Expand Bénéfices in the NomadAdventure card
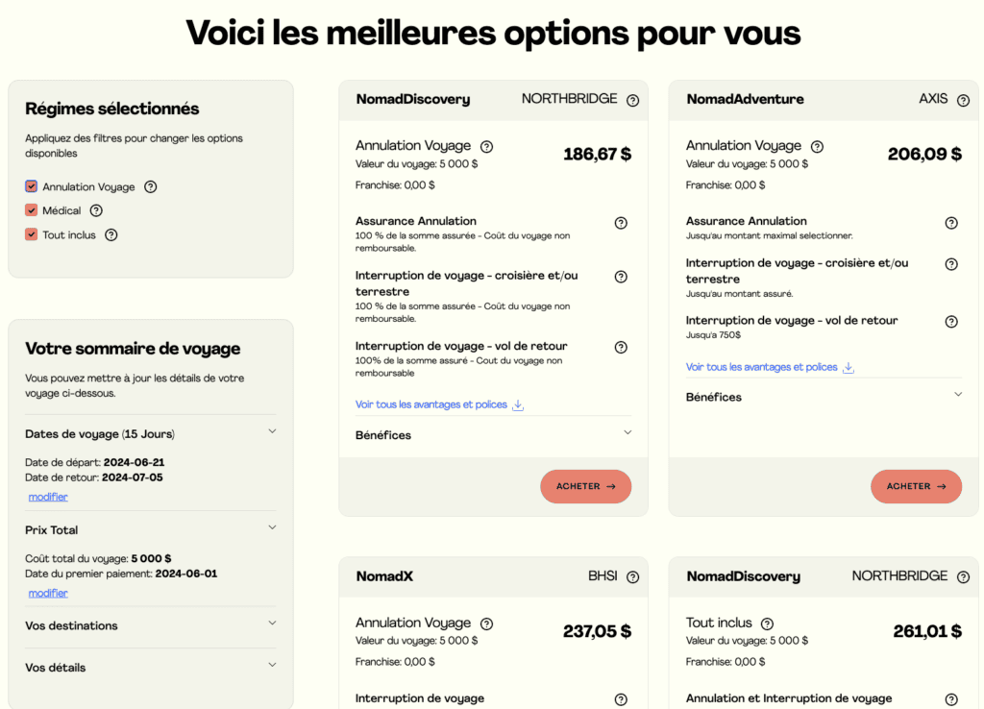This screenshot has height=709, width=984. pos(958,394)
